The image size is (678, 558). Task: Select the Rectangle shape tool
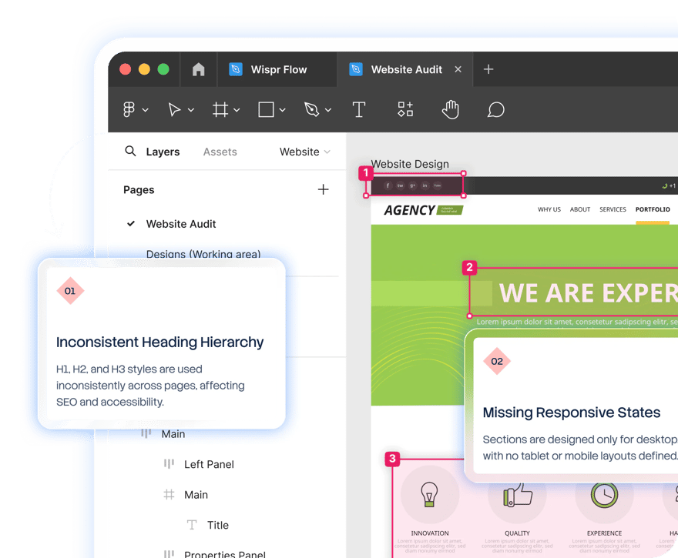click(266, 110)
